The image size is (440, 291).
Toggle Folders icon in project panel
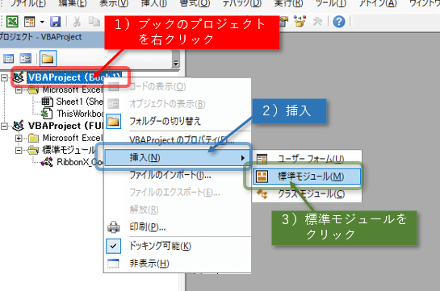[x=48, y=59]
